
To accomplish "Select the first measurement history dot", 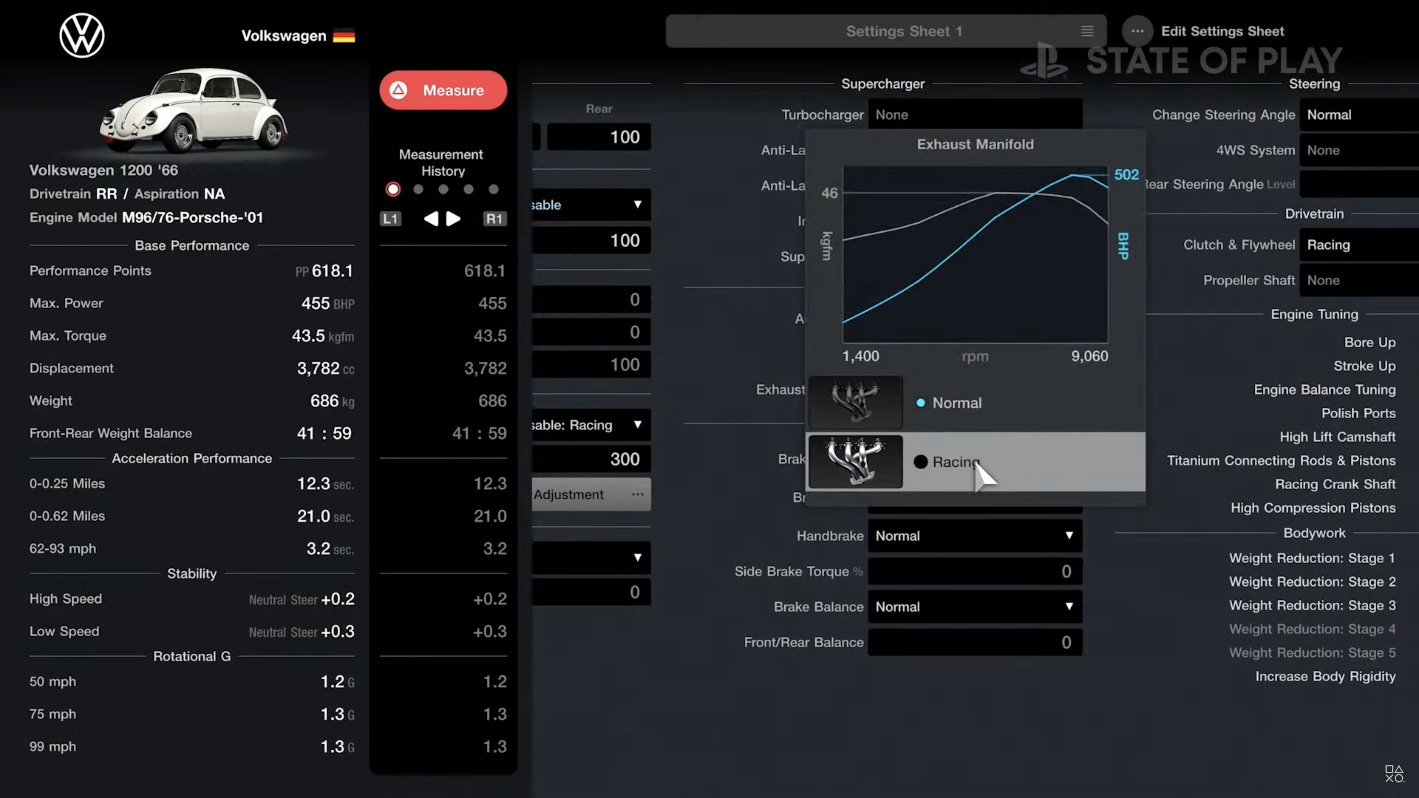I will pyautogui.click(x=393, y=190).
